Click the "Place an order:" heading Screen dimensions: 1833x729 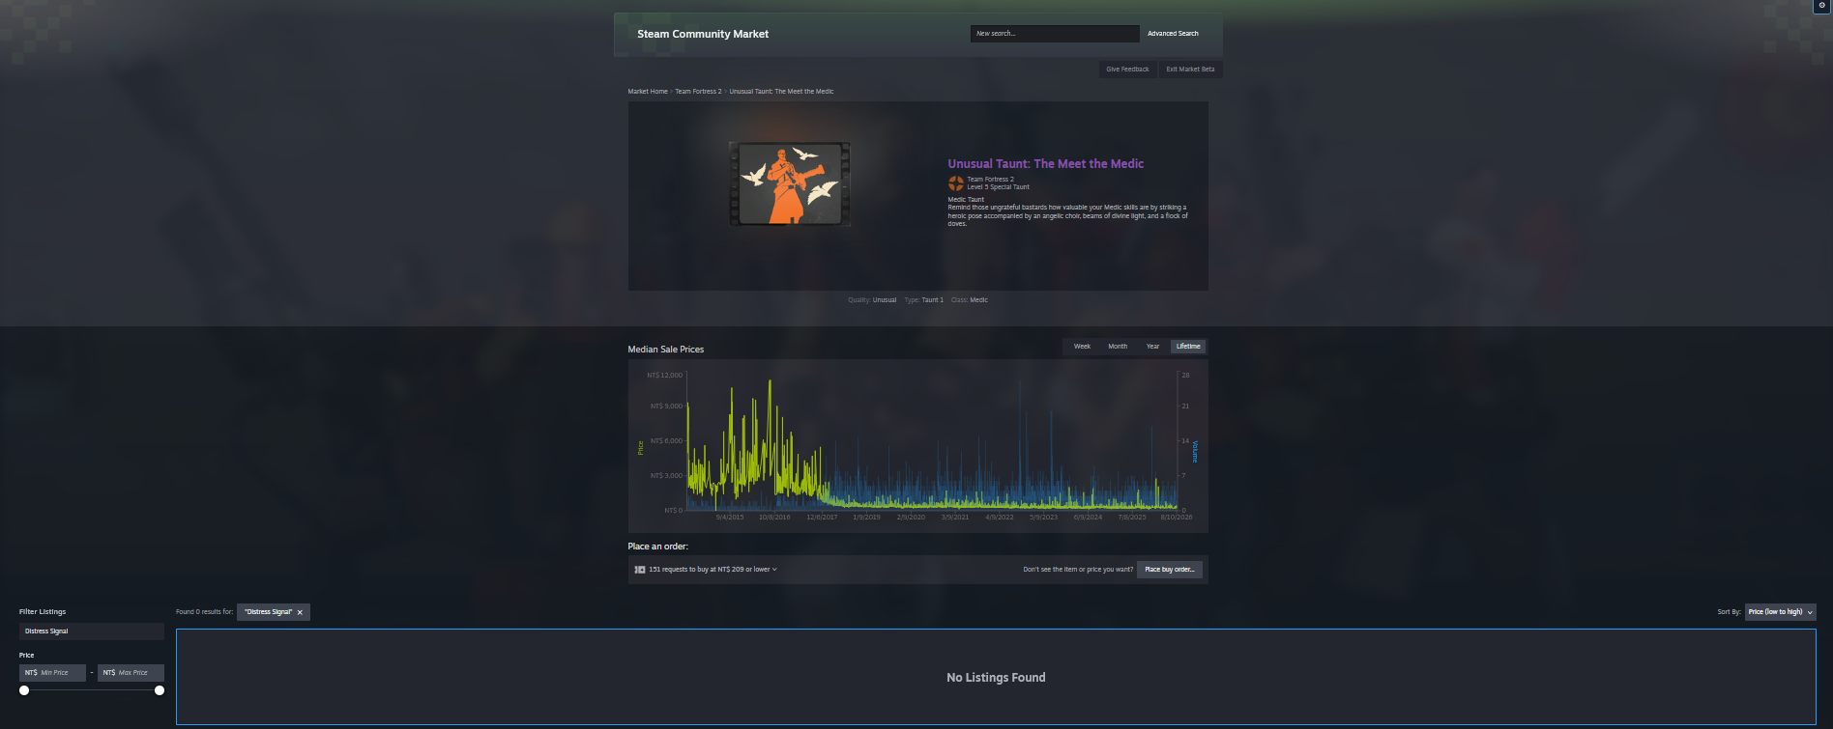[658, 547]
